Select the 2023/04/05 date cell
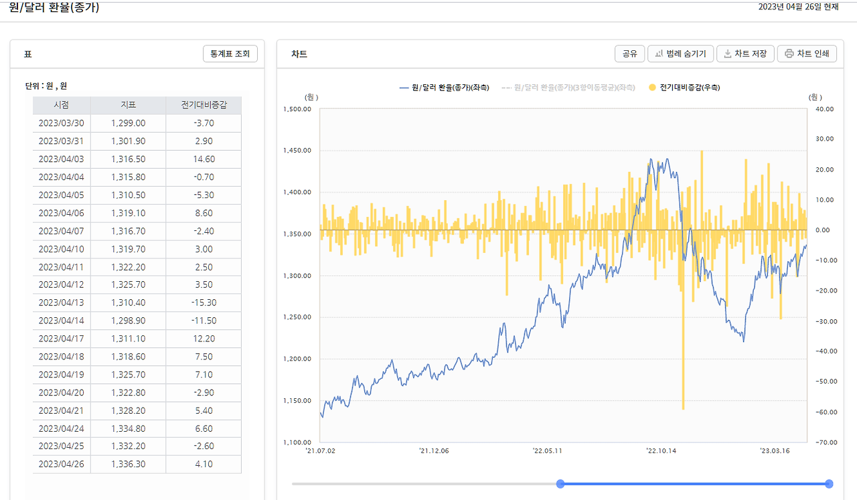This screenshot has height=500, width=857. click(62, 195)
